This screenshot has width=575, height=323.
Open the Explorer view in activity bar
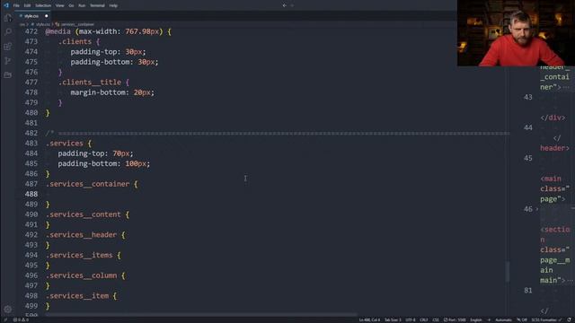[8, 18]
